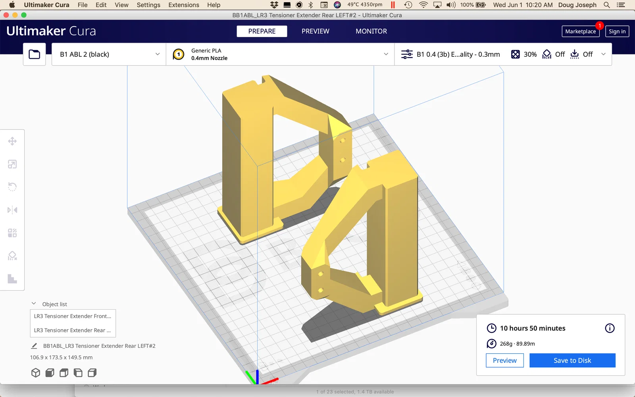Select the Rotate tool

(12, 187)
